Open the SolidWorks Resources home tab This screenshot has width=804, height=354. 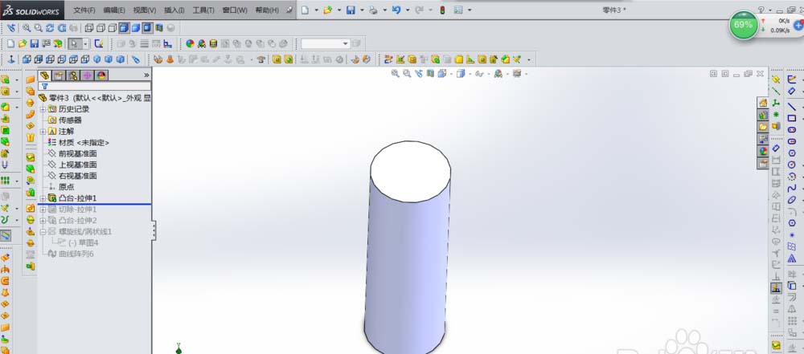tap(763, 103)
